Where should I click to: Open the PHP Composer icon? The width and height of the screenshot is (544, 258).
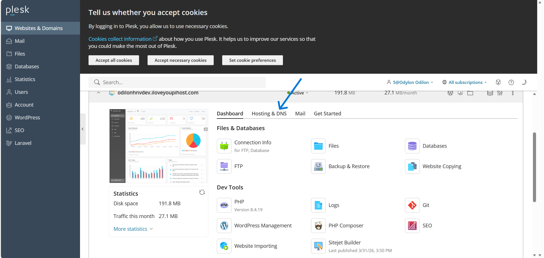tap(318, 226)
